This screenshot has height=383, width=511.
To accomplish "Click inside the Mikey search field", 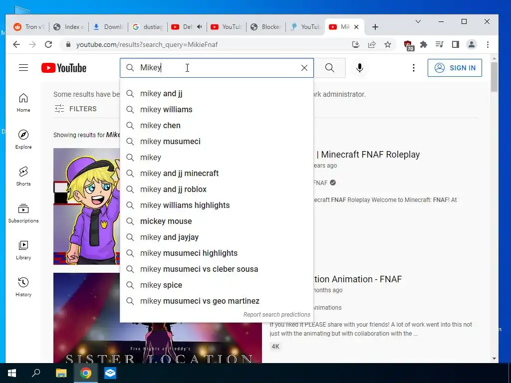I will point(217,68).
